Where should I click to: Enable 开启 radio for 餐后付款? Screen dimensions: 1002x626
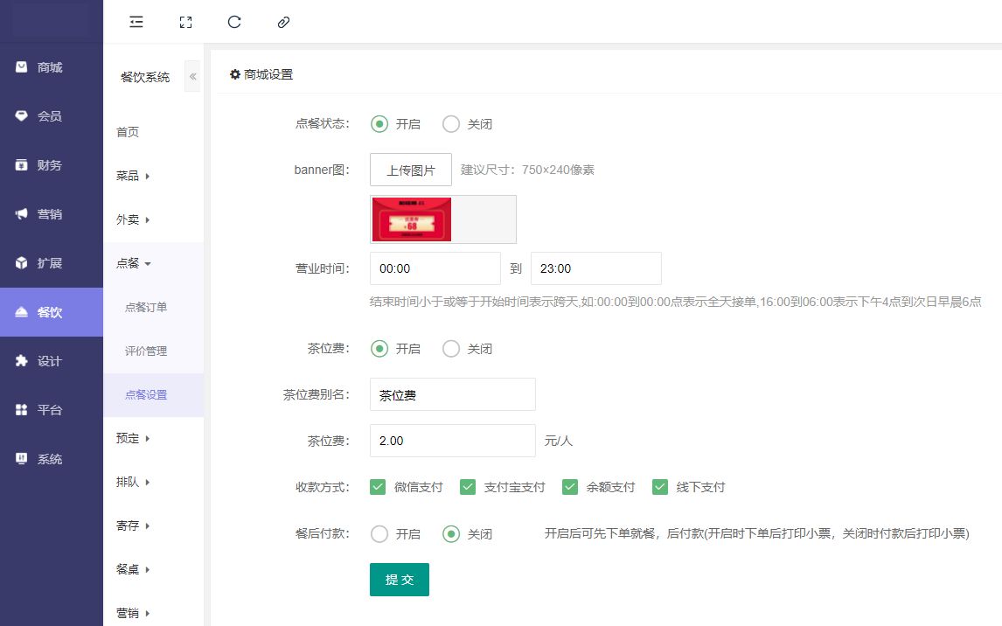(x=379, y=534)
